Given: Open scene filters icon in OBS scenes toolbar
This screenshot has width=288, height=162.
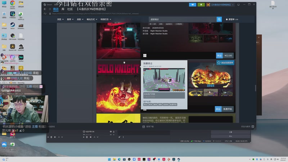Looking at the screenshot, I should (55, 137).
